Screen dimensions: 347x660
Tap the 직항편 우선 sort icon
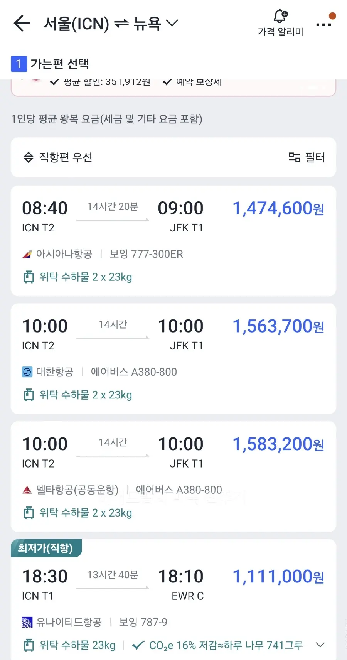click(29, 157)
